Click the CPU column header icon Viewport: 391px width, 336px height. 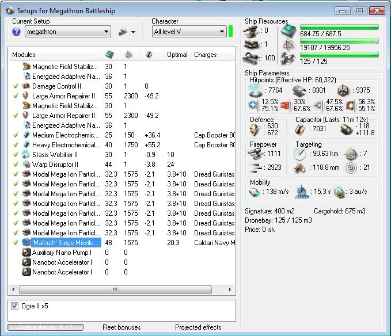[x=109, y=54]
